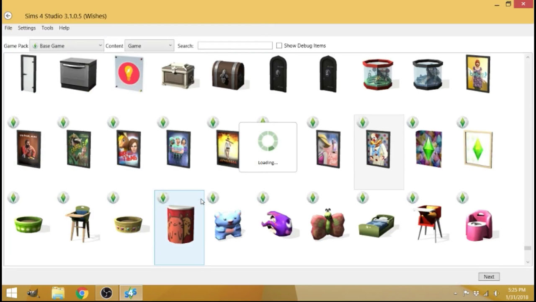Select the first black arched door item
The image size is (536, 302).
278,74
